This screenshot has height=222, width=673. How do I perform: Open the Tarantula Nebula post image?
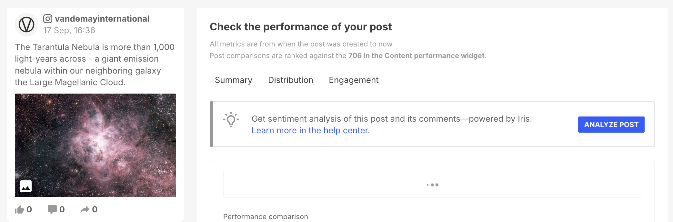click(95, 145)
